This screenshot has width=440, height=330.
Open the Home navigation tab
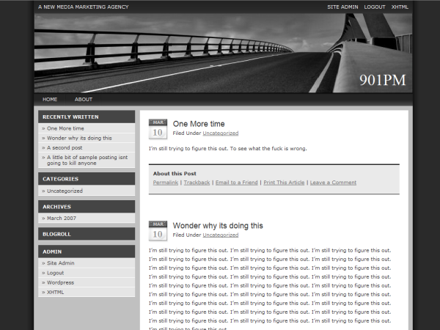tap(50, 99)
